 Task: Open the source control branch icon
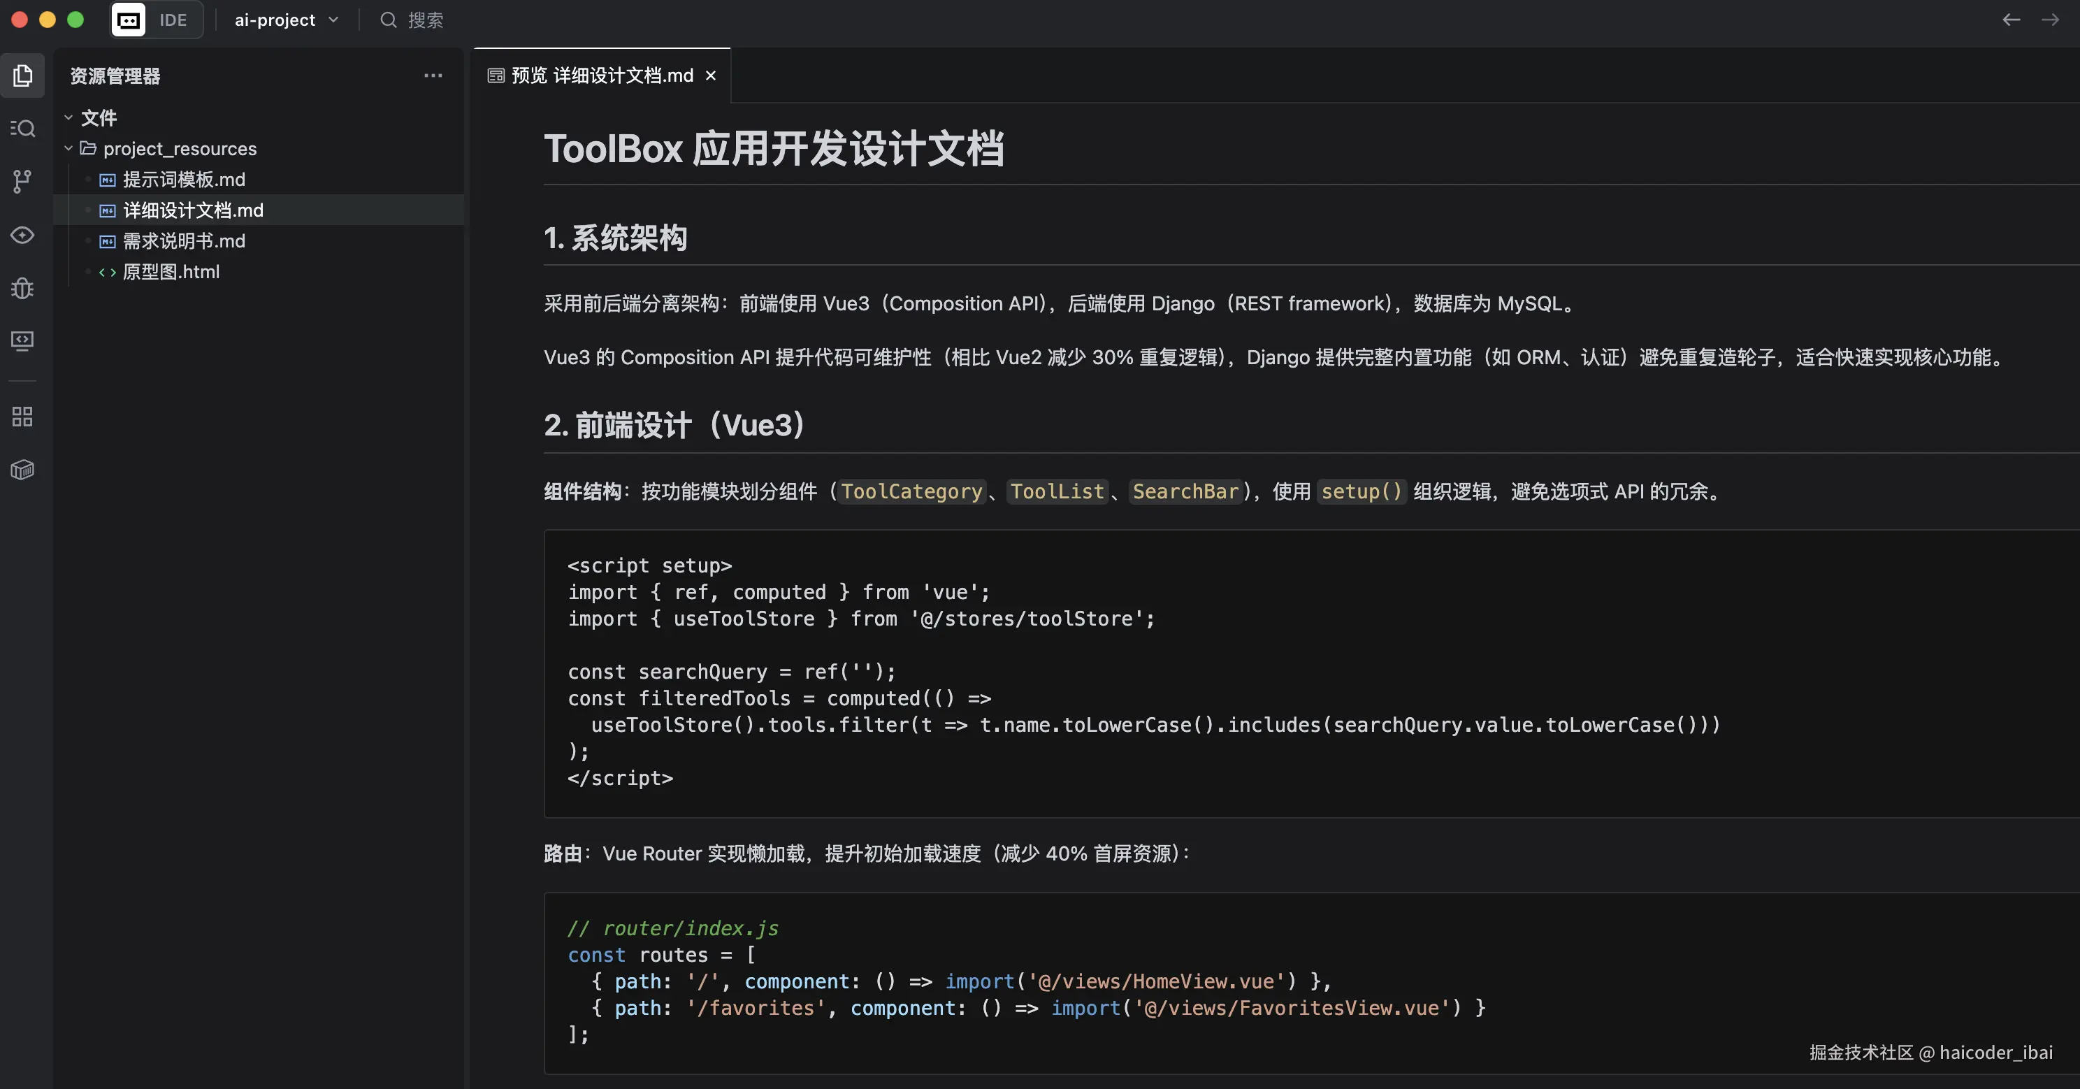tap(22, 182)
